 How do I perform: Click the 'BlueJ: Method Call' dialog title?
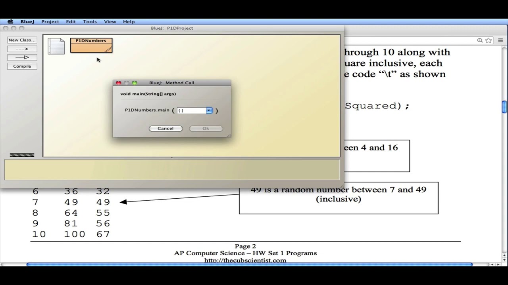(171, 83)
